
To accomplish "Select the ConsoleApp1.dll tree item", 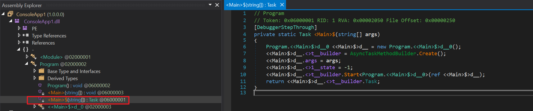I will coord(42,21).
